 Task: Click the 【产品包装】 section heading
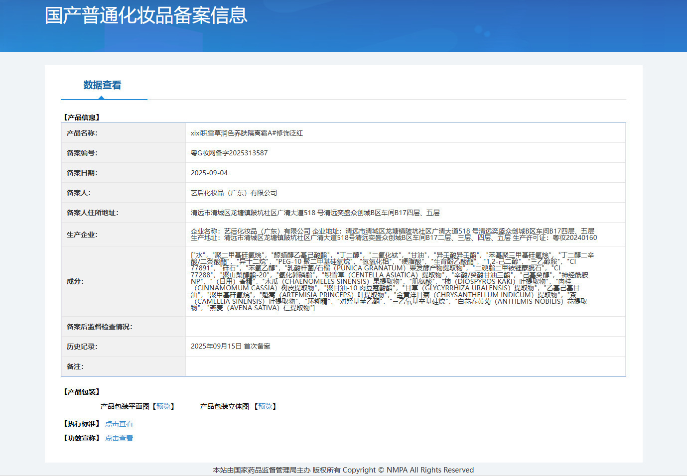pos(82,392)
